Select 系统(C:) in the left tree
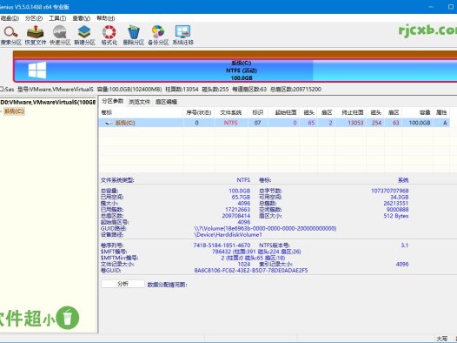This screenshot has height=343, width=457. pos(14,111)
